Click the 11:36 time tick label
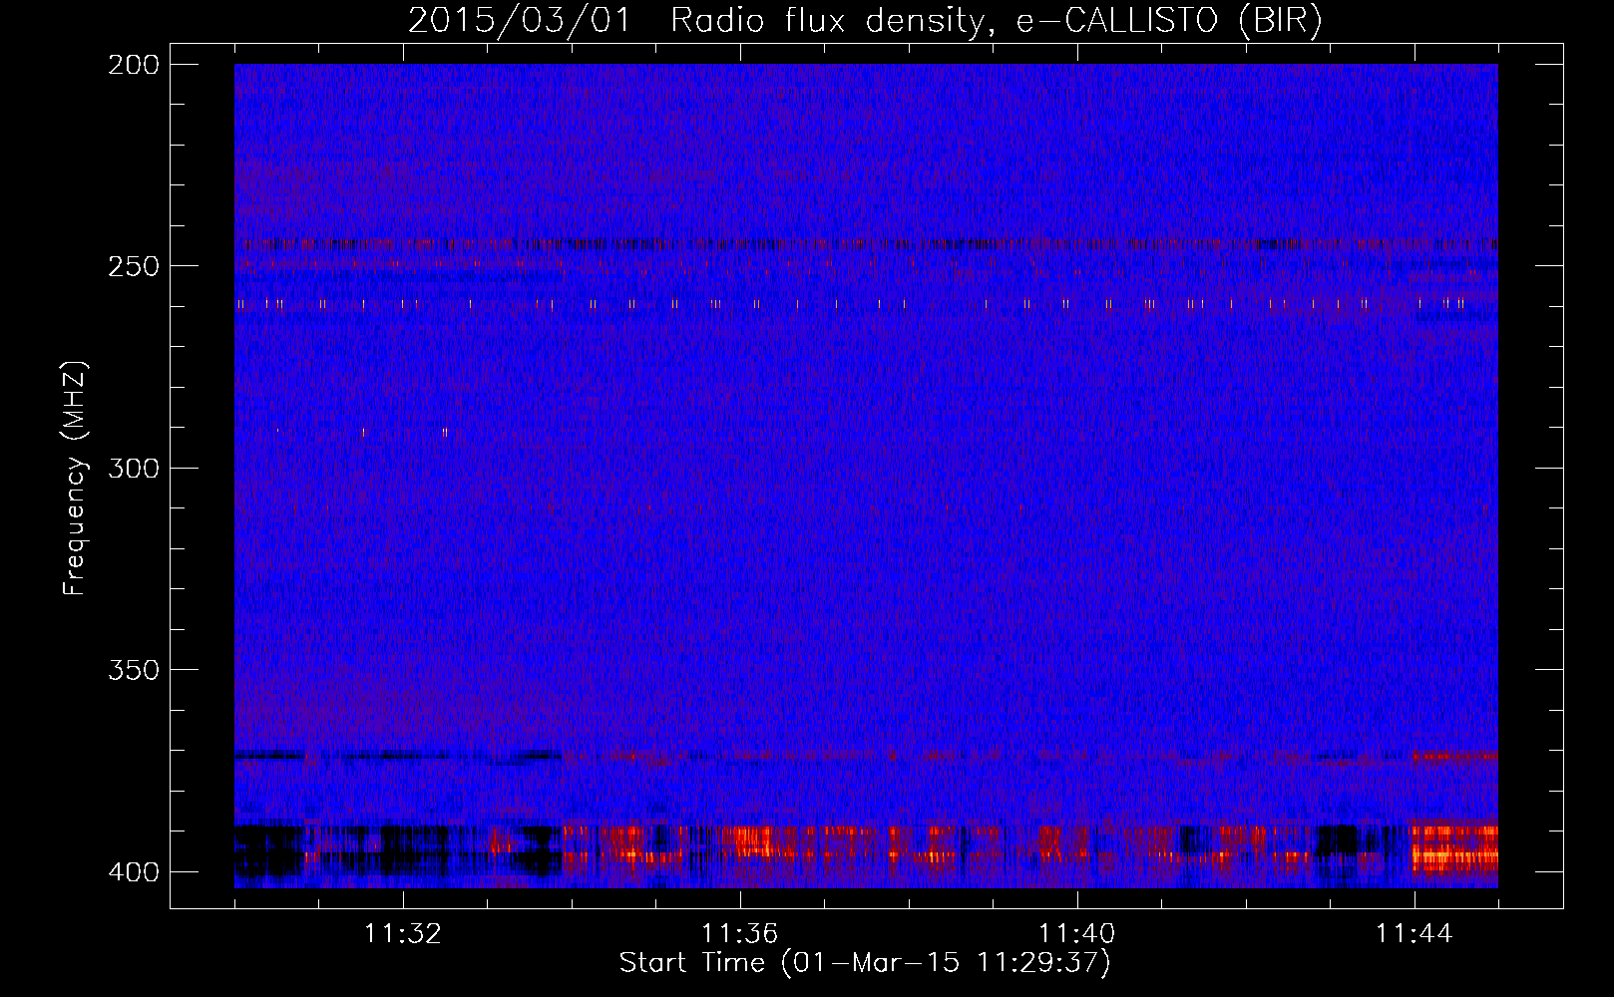Viewport: 1614px width, 997px height. [x=740, y=934]
